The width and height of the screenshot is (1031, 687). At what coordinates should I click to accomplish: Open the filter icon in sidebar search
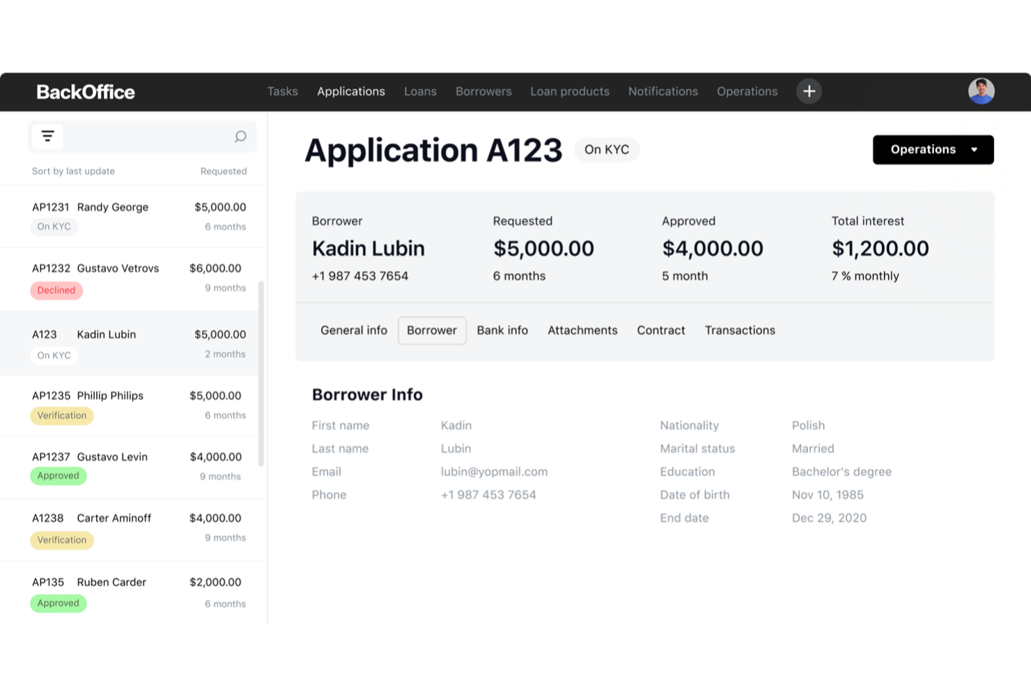tap(47, 136)
